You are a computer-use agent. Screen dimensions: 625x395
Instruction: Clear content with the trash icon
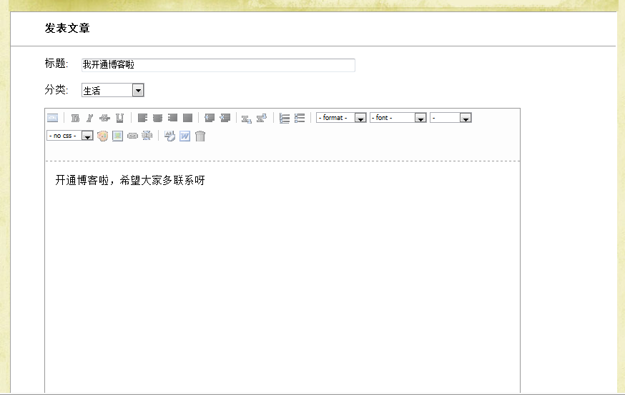pyautogui.click(x=200, y=136)
